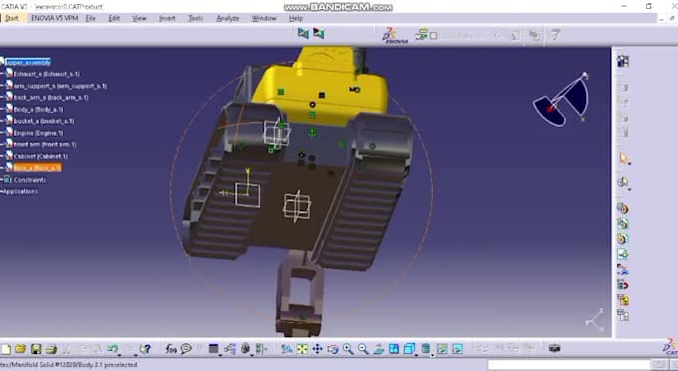Click the compass in the upper right viewport
678x371 pixels.
click(561, 101)
